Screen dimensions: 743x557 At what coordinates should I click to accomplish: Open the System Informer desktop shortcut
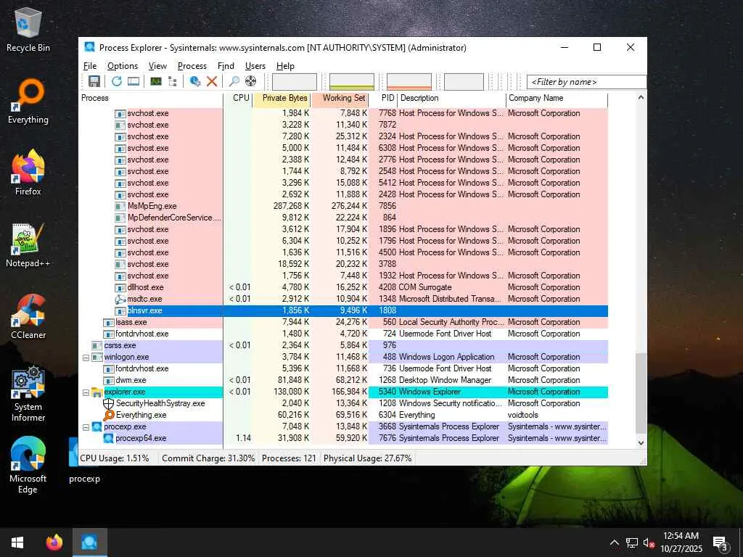point(28,394)
